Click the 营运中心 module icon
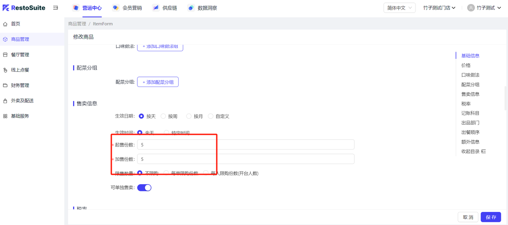This screenshot has height=225, width=508. (x=76, y=8)
